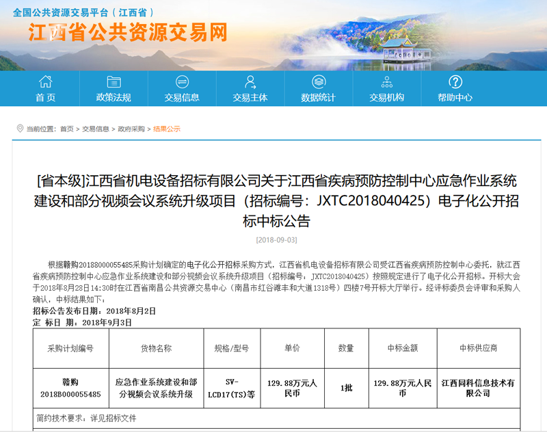Click the 单价 column header

pyautogui.click(x=293, y=348)
